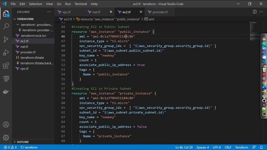This screenshot has height=150, width=267.
Task: Open Run and Debug view
Action: tap(6, 52)
